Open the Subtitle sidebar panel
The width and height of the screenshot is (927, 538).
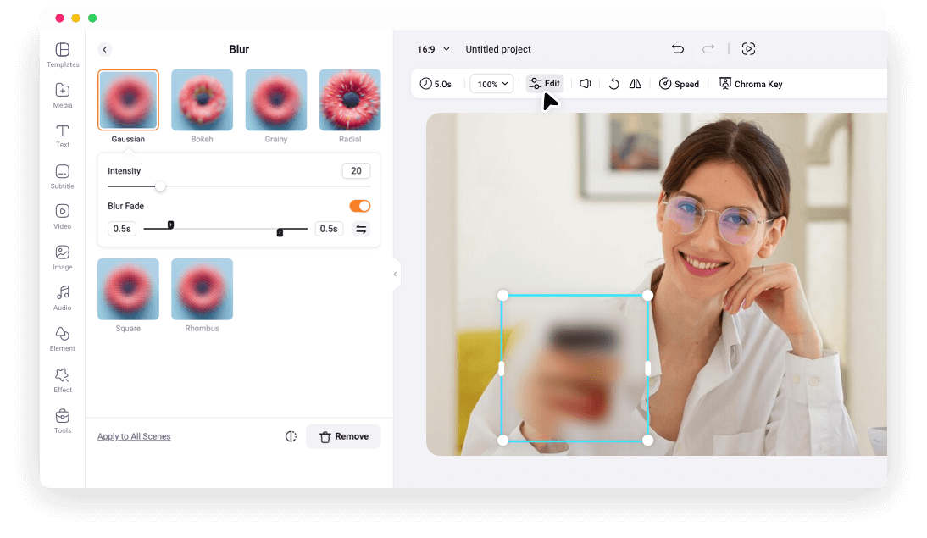tap(63, 177)
